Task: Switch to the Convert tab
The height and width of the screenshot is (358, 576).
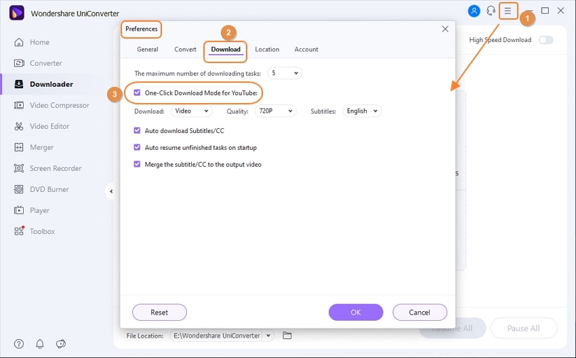Action: (185, 49)
